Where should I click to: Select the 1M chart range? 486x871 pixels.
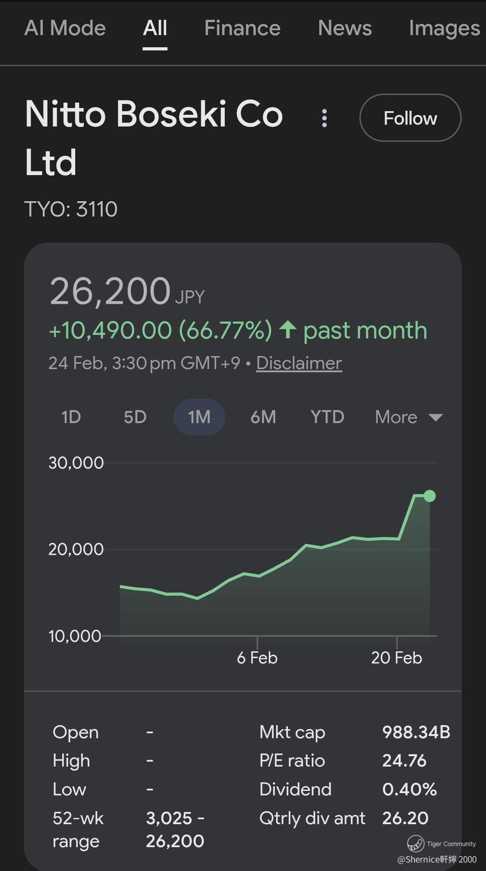coord(199,417)
